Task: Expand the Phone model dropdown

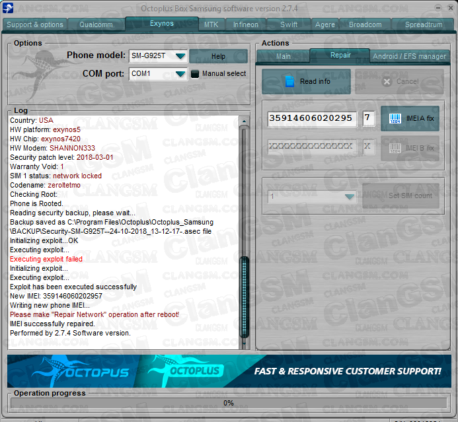Action: click(180, 55)
